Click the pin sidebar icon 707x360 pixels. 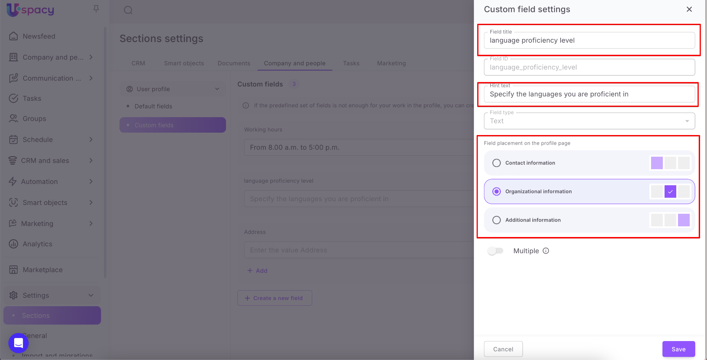[x=96, y=9]
